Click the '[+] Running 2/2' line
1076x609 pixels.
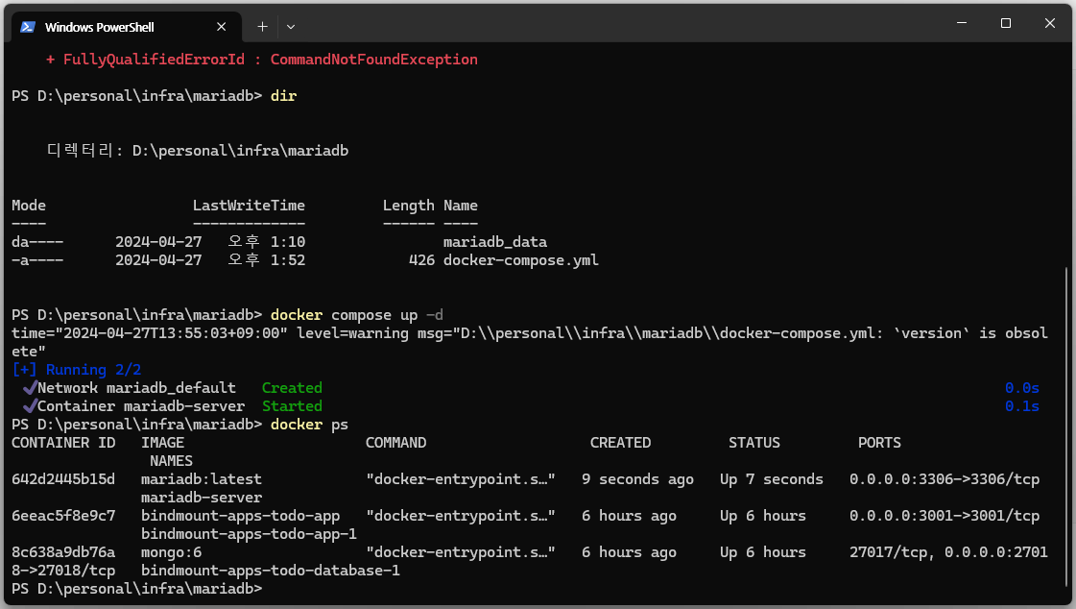coord(76,370)
